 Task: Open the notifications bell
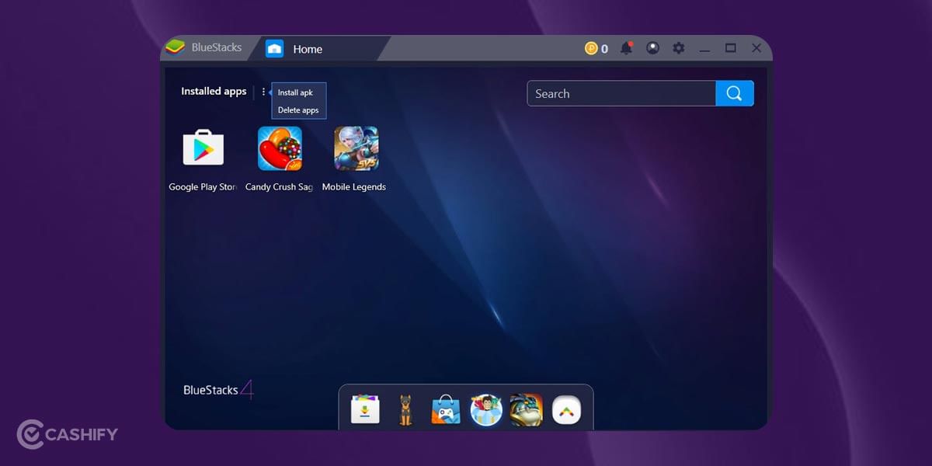coord(626,48)
